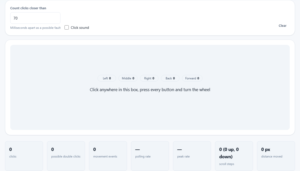Click the 'Click anywhere in this box' instruction text
Image resolution: width=300 pixels, height=171 pixels.
coord(150,90)
